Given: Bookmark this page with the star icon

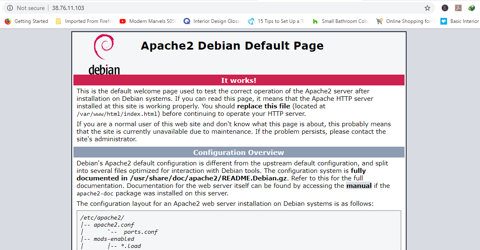Looking at the screenshot, I should click(x=427, y=8).
